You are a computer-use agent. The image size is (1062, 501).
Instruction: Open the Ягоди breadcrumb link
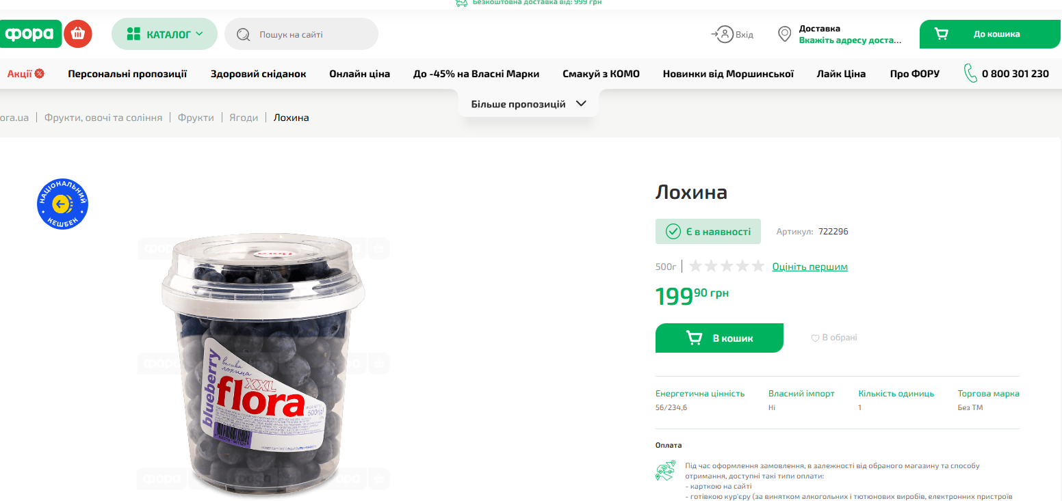pos(244,118)
